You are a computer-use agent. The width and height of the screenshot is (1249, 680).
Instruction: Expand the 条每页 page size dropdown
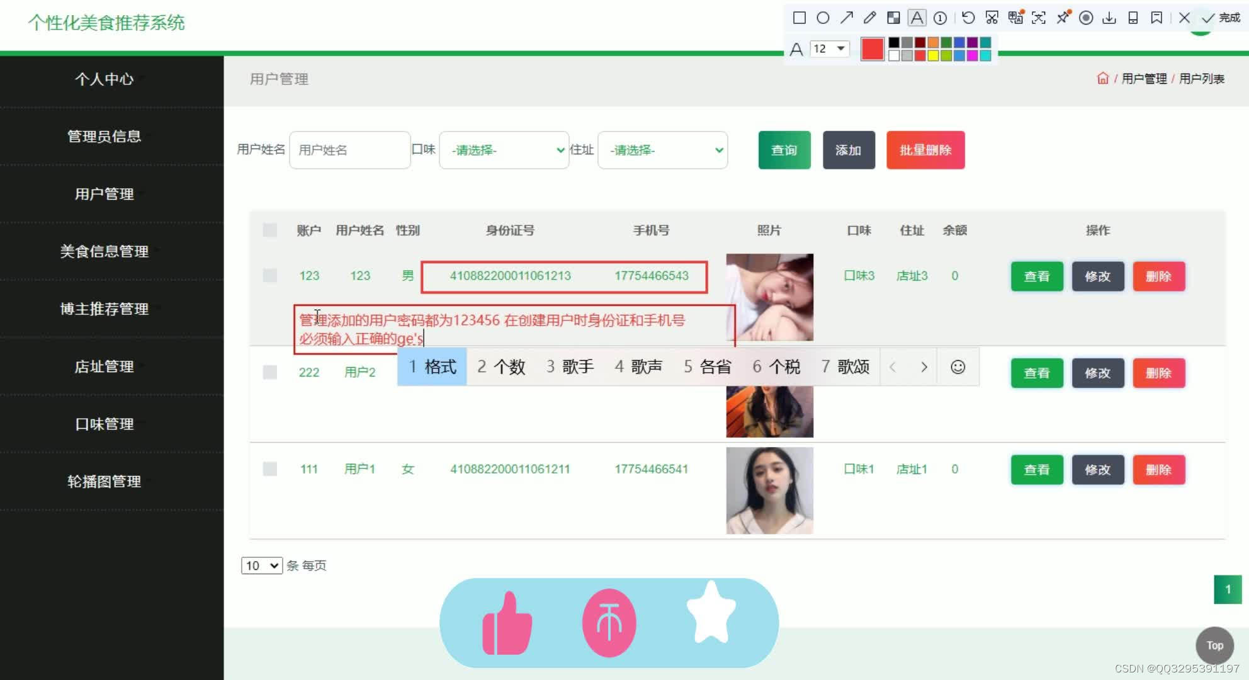[259, 565]
